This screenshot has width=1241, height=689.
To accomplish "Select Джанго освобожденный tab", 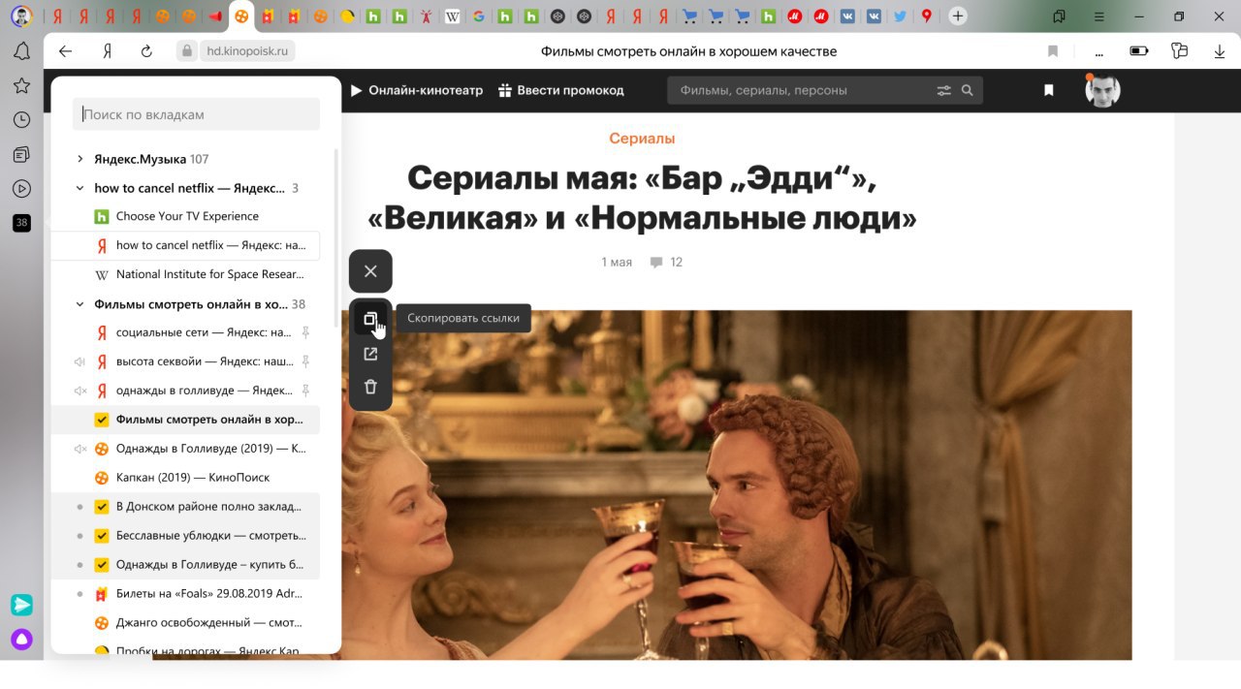I will point(185,623).
